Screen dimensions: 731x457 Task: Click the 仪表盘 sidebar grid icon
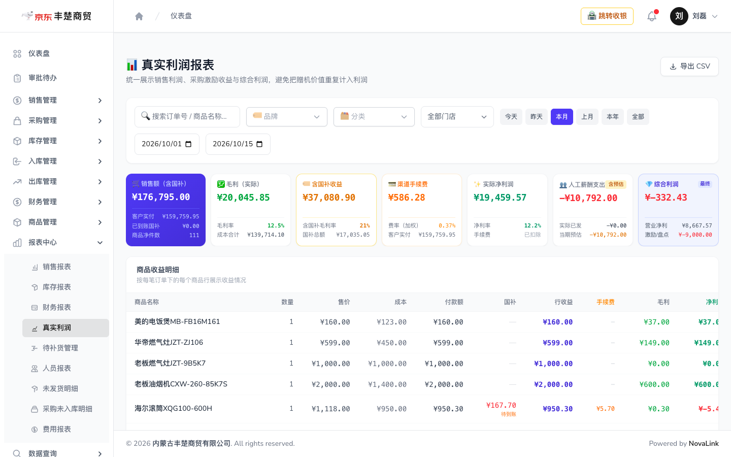click(17, 54)
